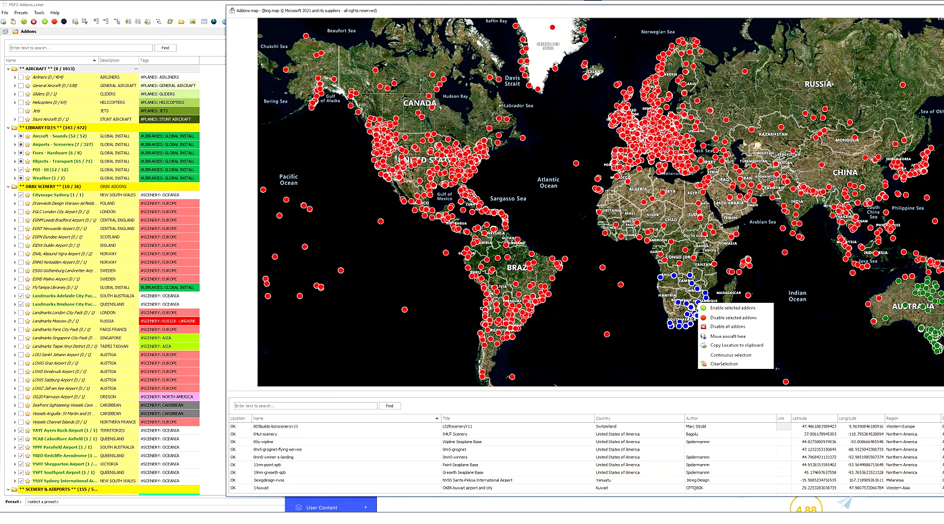Expand the Landmarks Paris City Pack row
944x524 pixels.
14,329
